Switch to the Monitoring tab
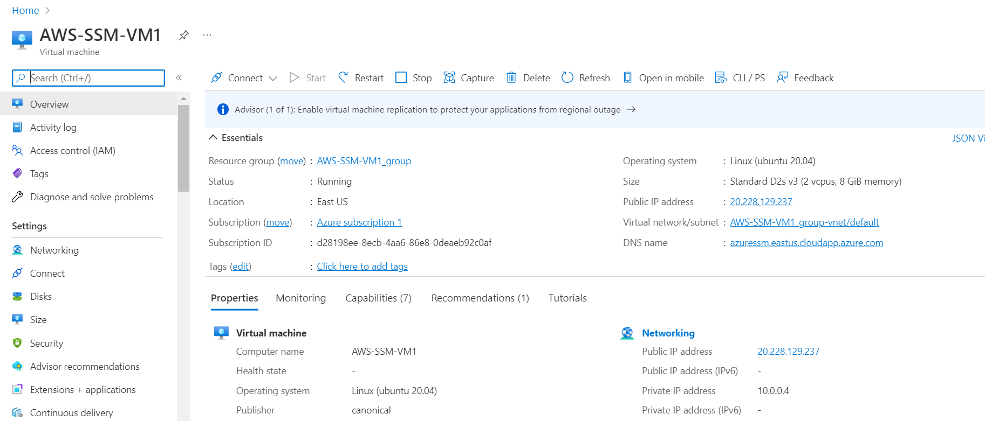This screenshot has height=421, width=985. point(301,298)
